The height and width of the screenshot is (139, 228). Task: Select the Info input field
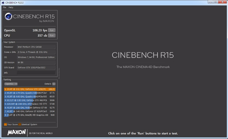coord(36,73)
